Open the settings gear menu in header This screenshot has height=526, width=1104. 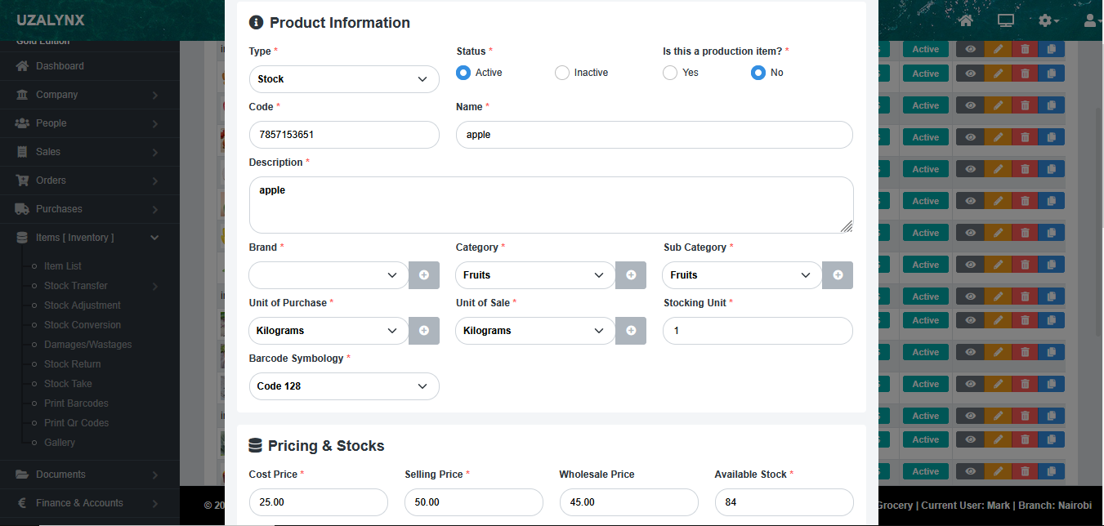pyautogui.click(x=1048, y=20)
